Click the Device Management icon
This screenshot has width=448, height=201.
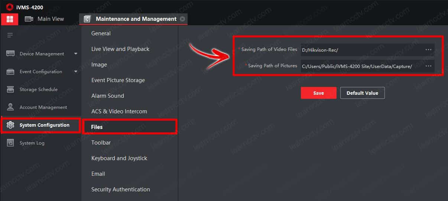(10, 54)
